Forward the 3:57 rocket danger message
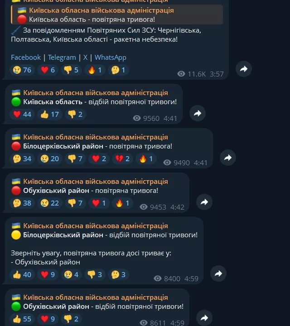This screenshot has height=326, width=290. click(x=244, y=69)
